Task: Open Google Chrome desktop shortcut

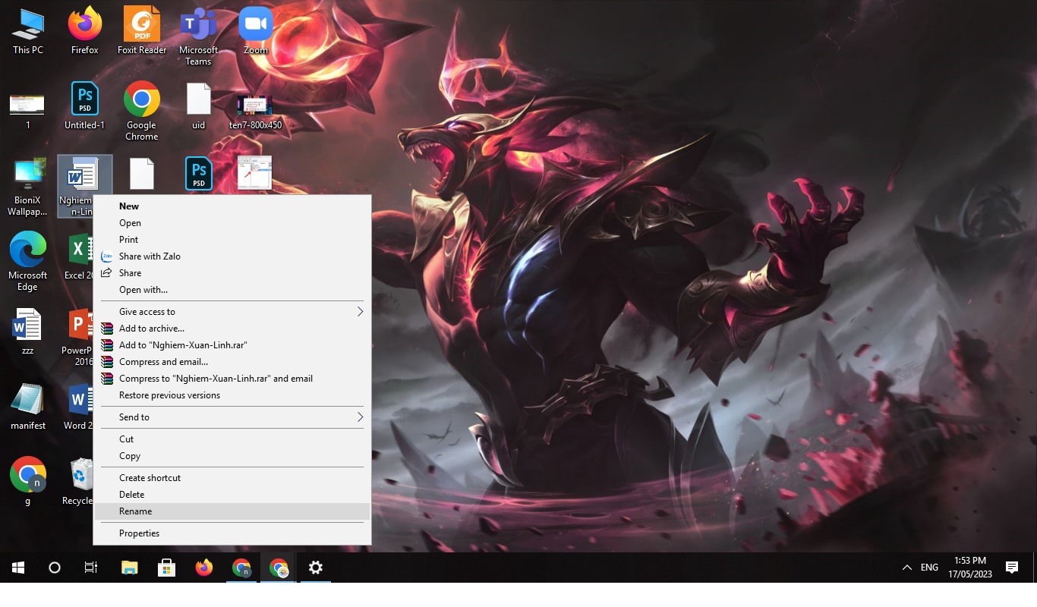Action: pyautogui.click(x=142, y=112)
